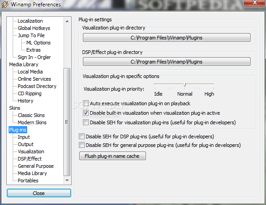Open Media Library under Plug-ins
266x205 pixels.
pos(32,173)
